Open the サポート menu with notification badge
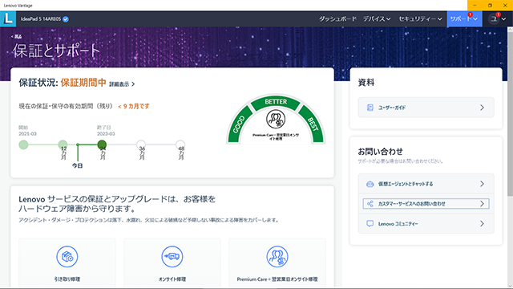Screen dimensions: 513x289 pos(464,19)
